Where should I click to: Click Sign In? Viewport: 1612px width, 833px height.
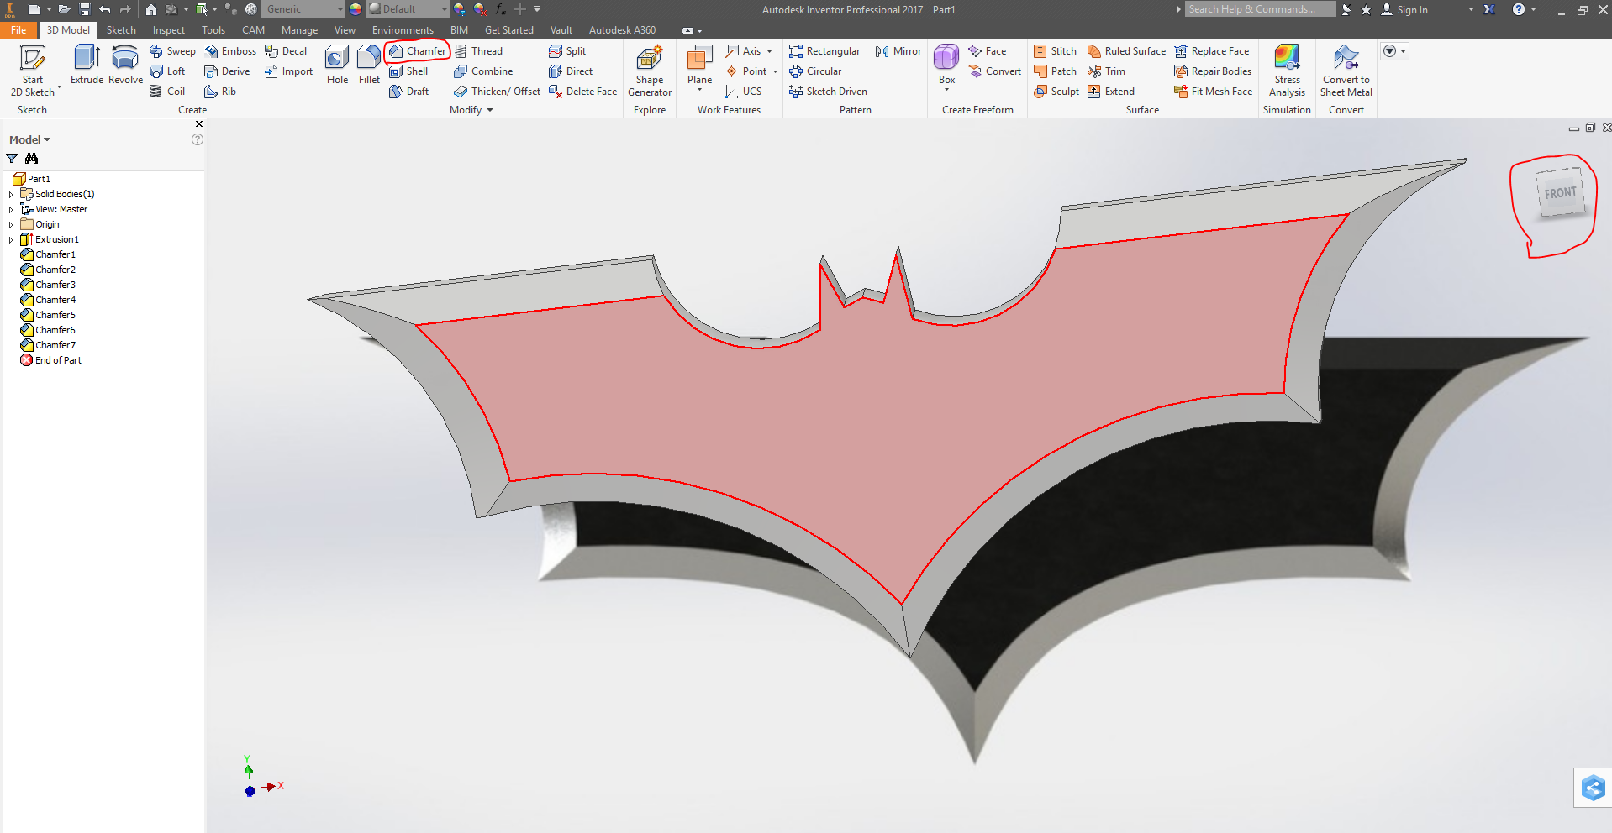[x=1404, y=10]
